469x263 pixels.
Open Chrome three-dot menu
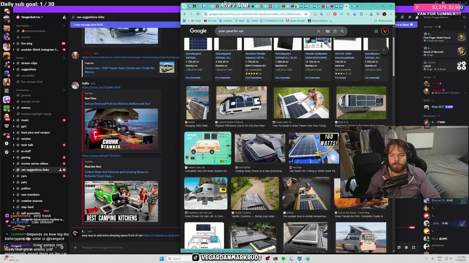pos(391,14)
